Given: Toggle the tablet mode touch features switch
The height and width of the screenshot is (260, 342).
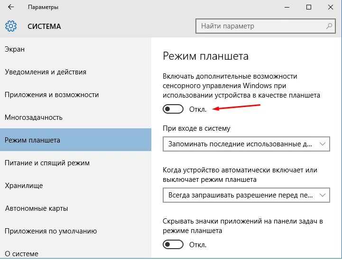Looking at the screenshot, I should pos(173,109).
